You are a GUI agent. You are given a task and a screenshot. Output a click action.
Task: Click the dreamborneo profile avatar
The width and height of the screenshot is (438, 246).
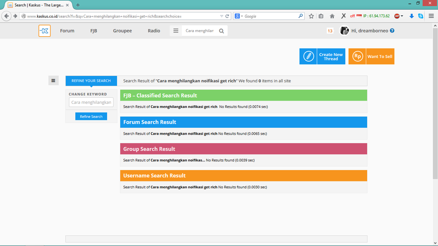pos(344,30)
